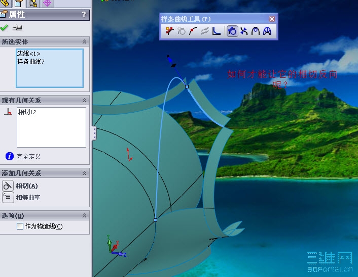Image resolution: width=358 pixels, height=277 pixels.
Task: Click the XYZ coordinate triad
Action: [116, 247]
